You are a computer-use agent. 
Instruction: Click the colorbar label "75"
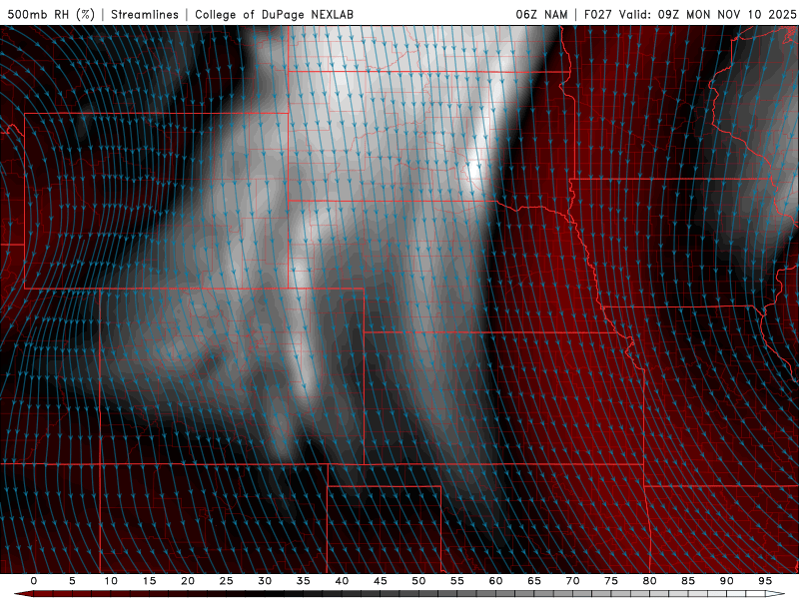pyautogui.click(x=611, y=581)
